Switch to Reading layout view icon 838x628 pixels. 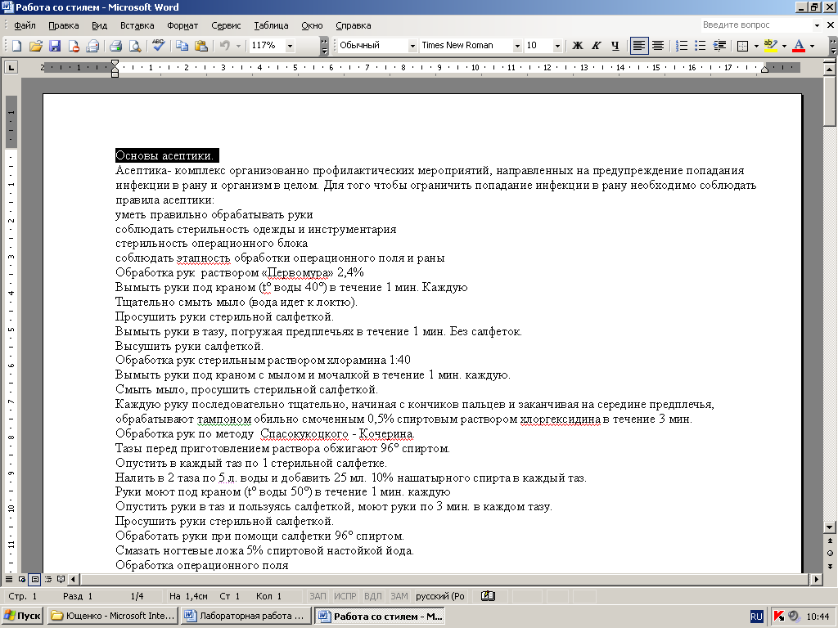tap(61, 579)
